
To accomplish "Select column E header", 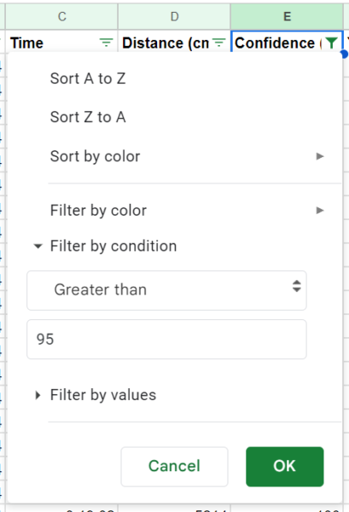I will [x=287, y=16].
